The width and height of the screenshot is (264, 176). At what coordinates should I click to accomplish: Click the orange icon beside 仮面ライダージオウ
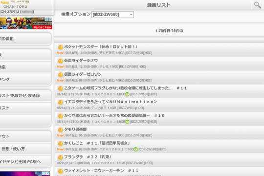coord(60,61)
